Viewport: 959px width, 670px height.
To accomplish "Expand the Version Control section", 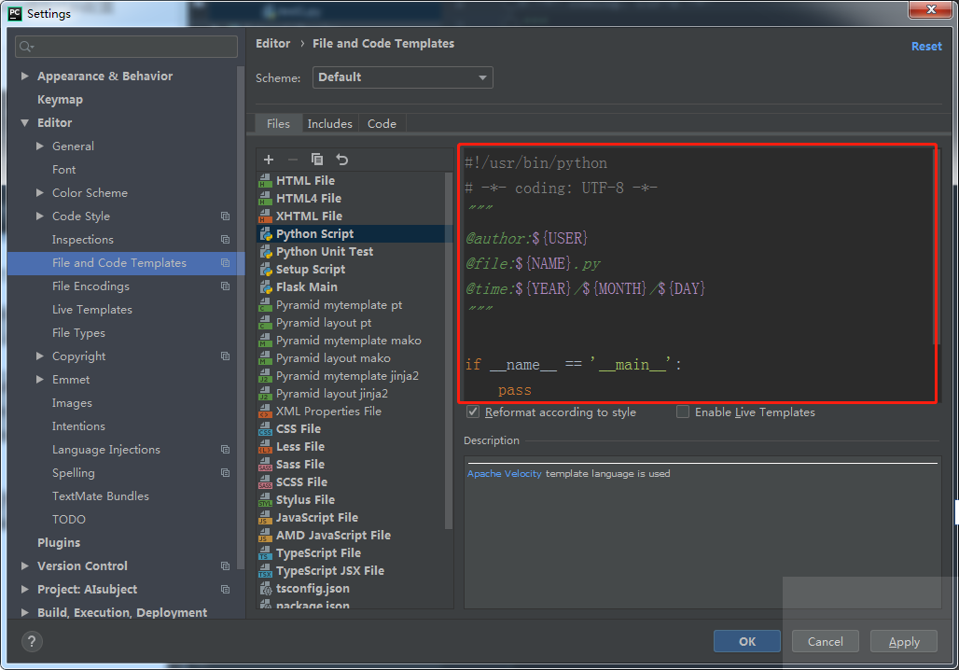I will (x=25, y=565).
